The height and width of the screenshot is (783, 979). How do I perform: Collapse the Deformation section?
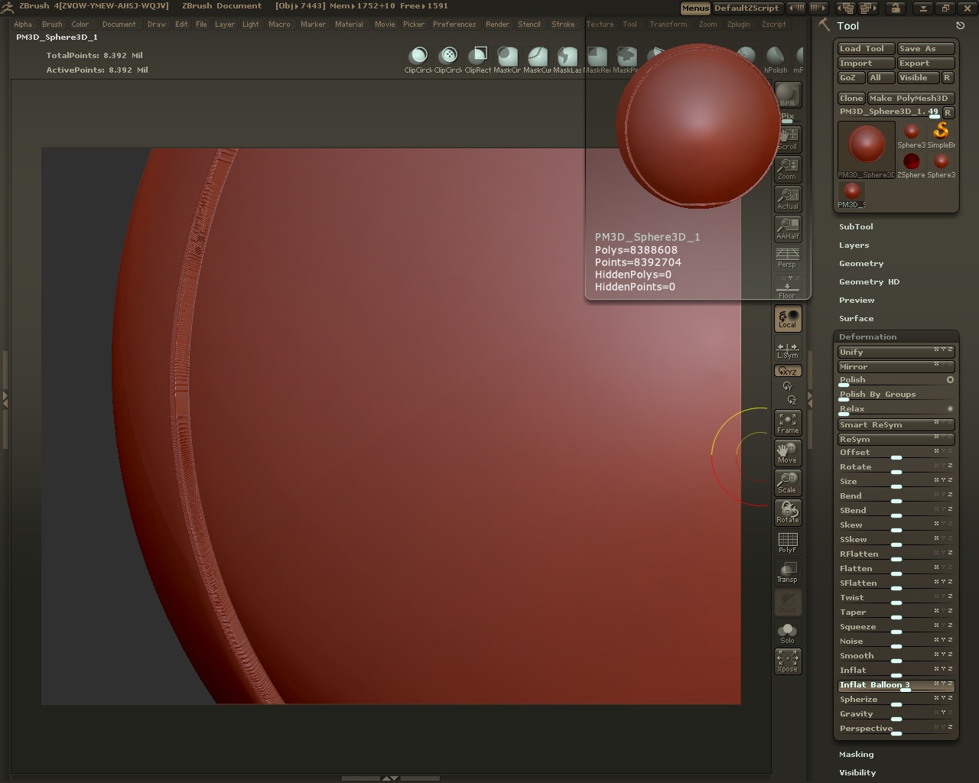tap(867, 336)
